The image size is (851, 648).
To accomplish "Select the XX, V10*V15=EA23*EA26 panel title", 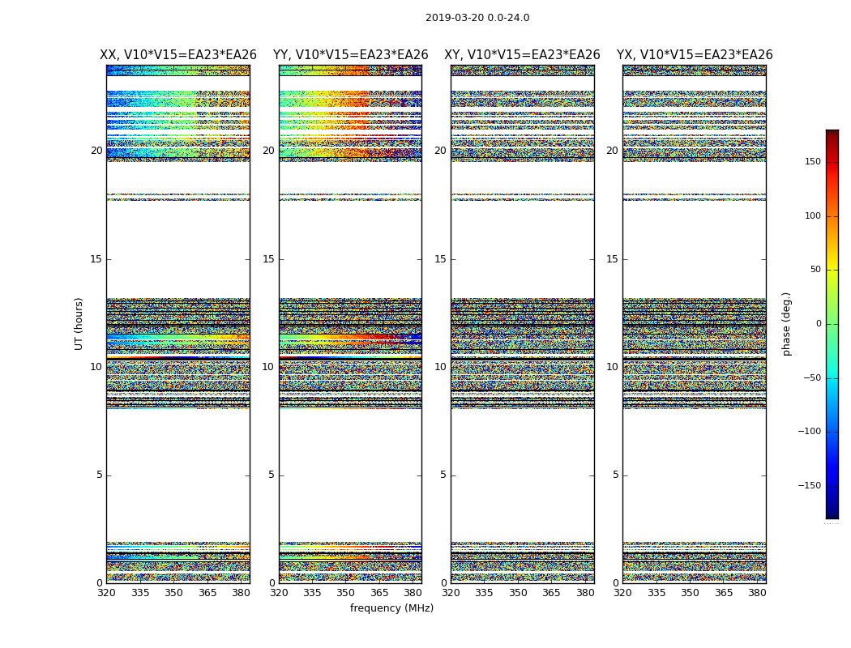I will click(x=178, y=55).
